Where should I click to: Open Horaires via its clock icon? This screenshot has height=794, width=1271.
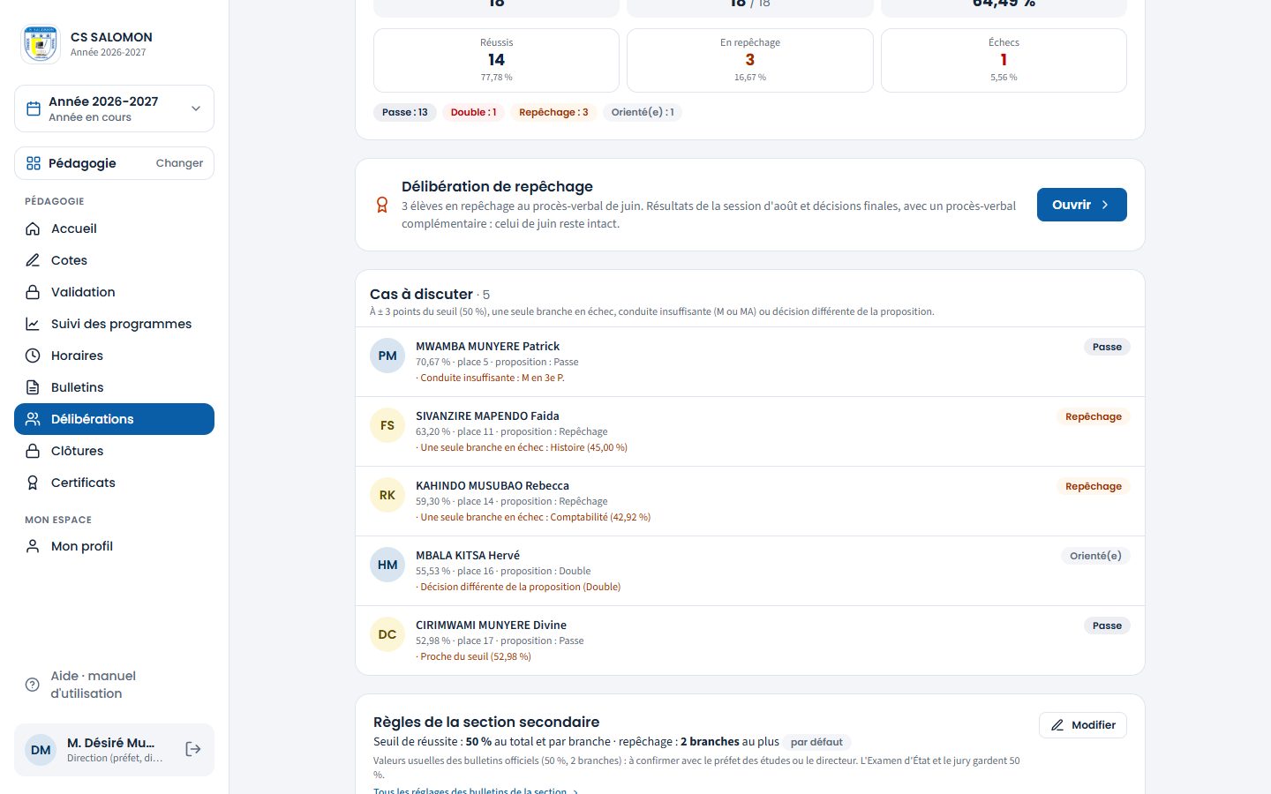[33, 356]
